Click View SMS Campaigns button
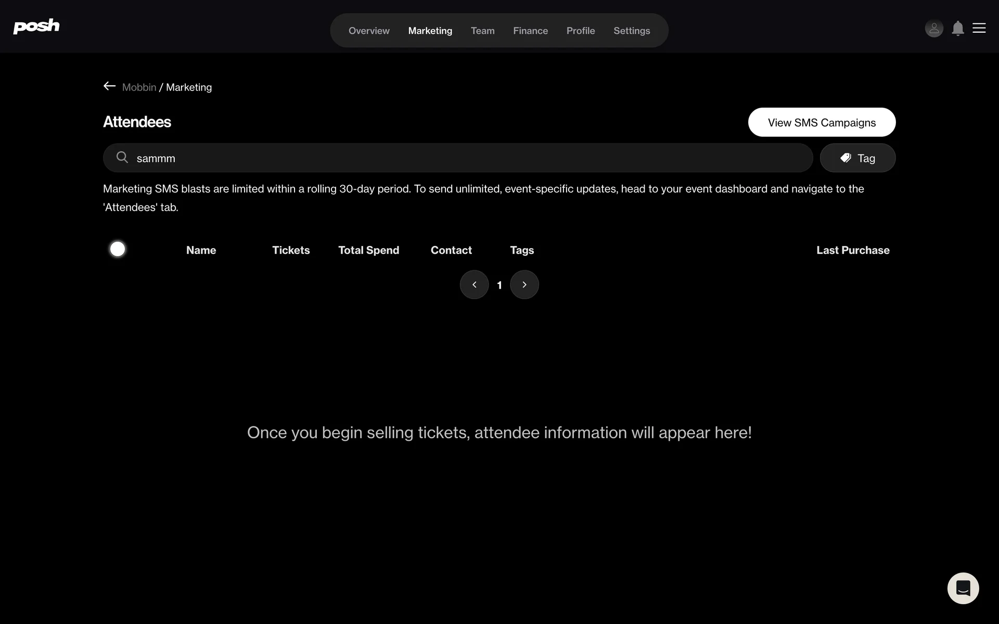This screenshot has width=999, height=624. coord(822,123)
